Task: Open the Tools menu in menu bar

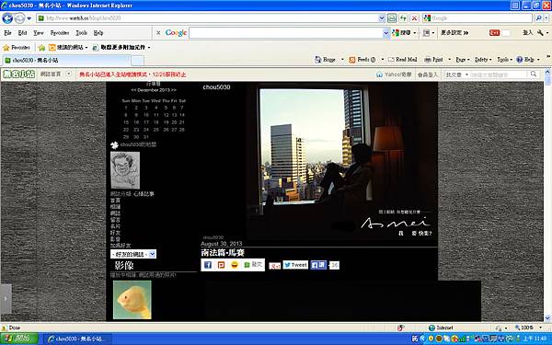Action: coord(81,33)
